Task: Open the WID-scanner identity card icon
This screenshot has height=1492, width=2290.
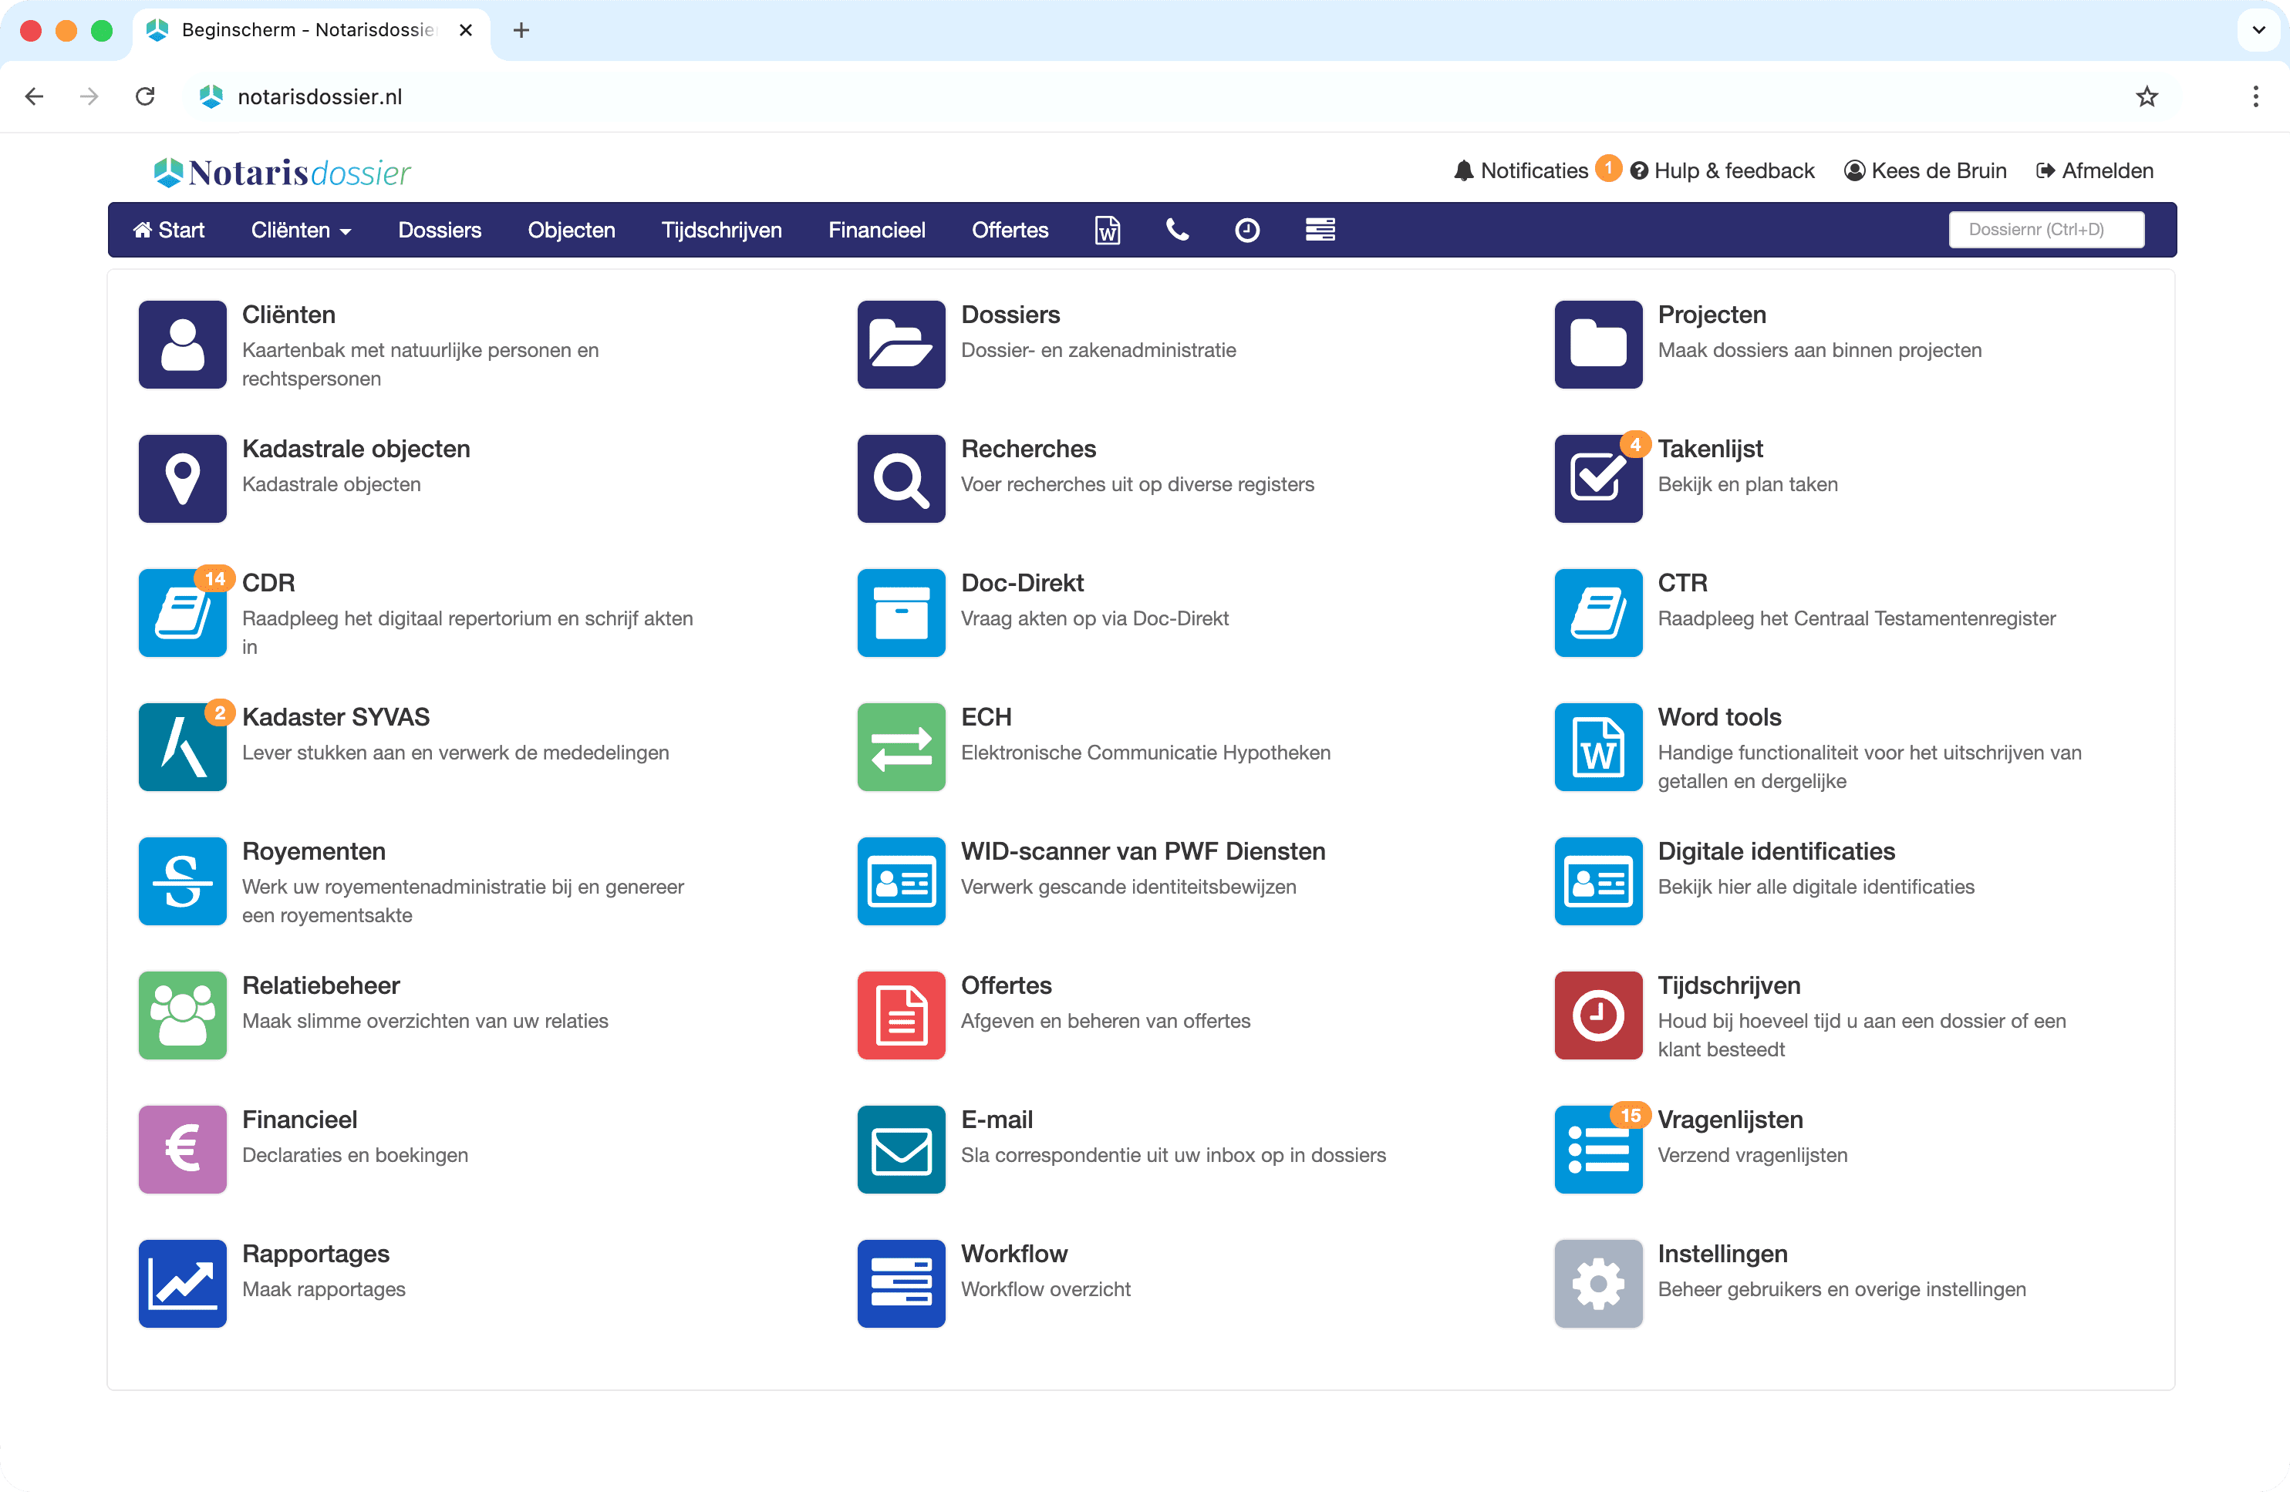Action: 901,881
